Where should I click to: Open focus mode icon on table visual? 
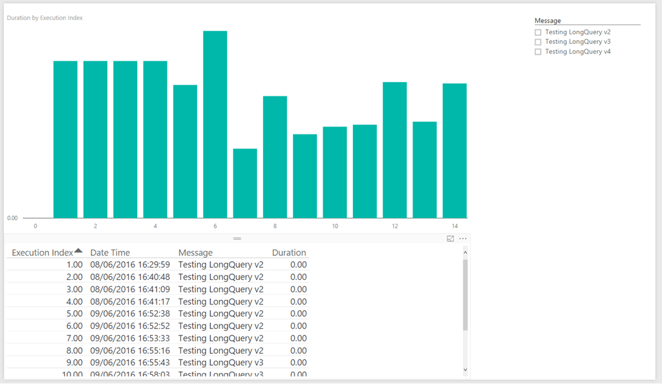click(x=451, y=239)
